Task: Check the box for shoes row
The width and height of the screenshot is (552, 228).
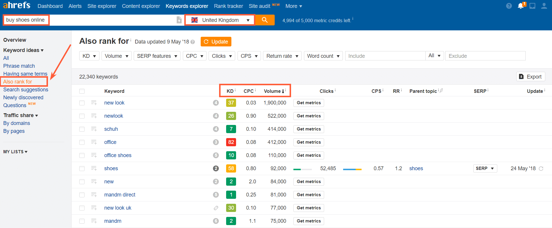Action: click(x=82, y=168)
